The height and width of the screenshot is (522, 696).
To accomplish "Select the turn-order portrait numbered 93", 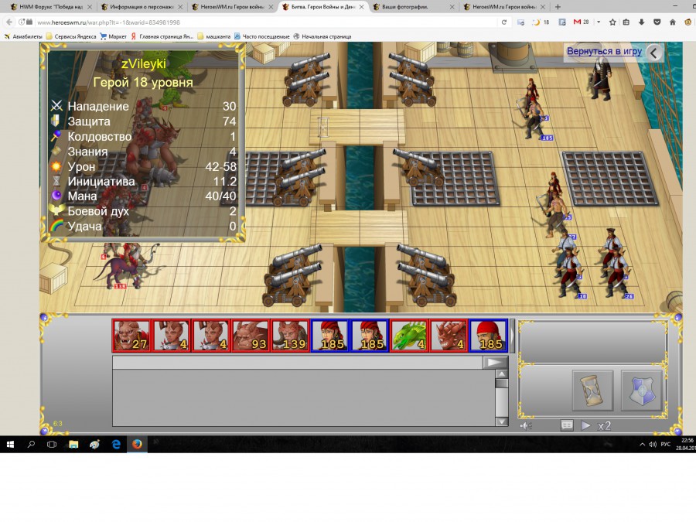I will [251, 336].
